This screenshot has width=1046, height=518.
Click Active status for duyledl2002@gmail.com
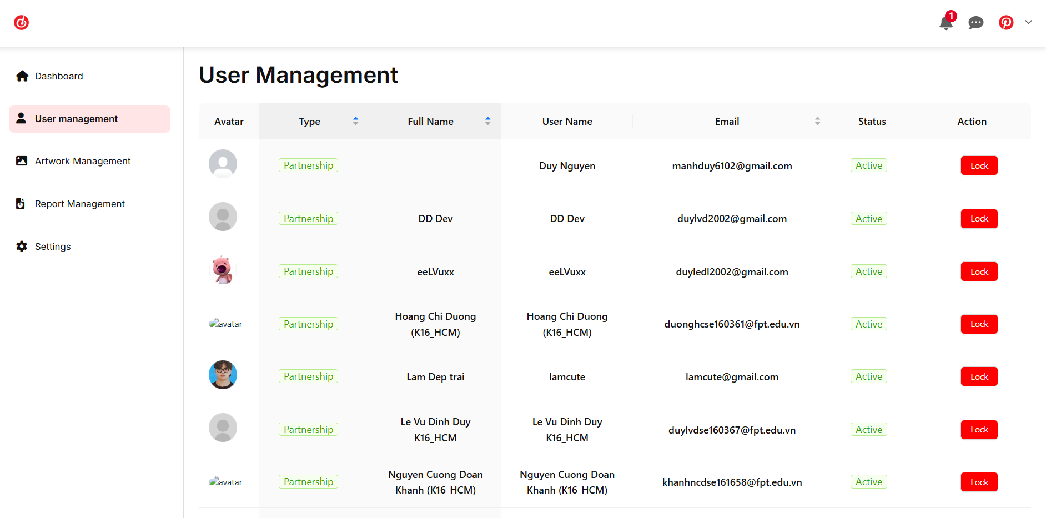(x=868, y=271)
